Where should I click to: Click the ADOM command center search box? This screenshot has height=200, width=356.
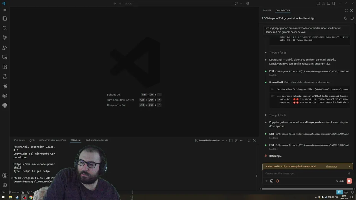point(177,3)
